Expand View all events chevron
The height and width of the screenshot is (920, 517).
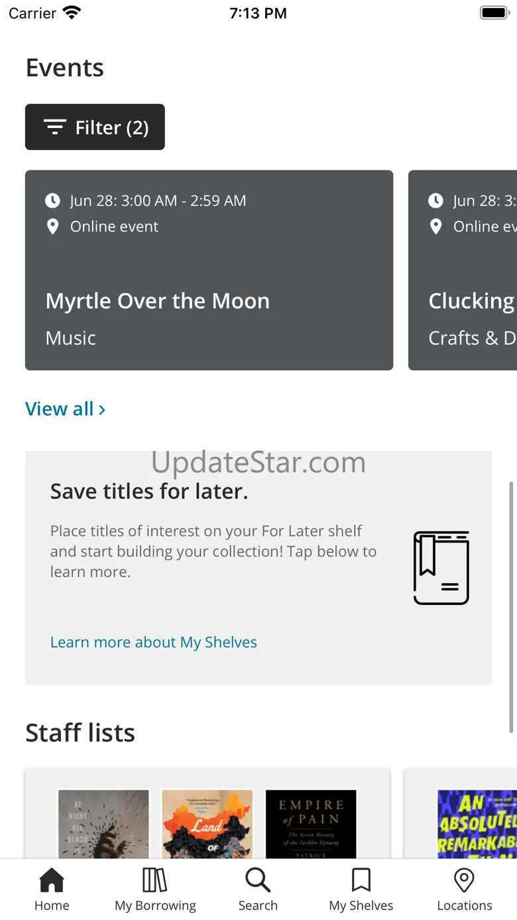click(102, 409)
